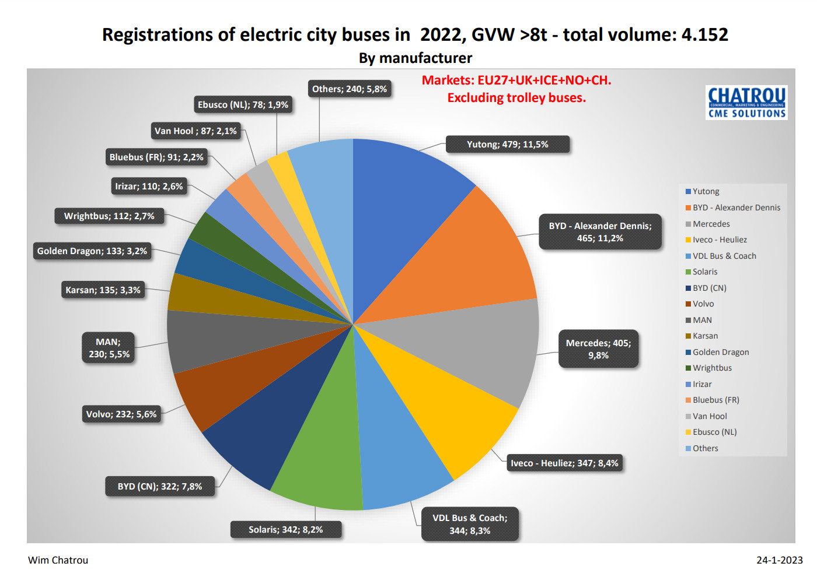Click the chart title text

tap(415, 35)
